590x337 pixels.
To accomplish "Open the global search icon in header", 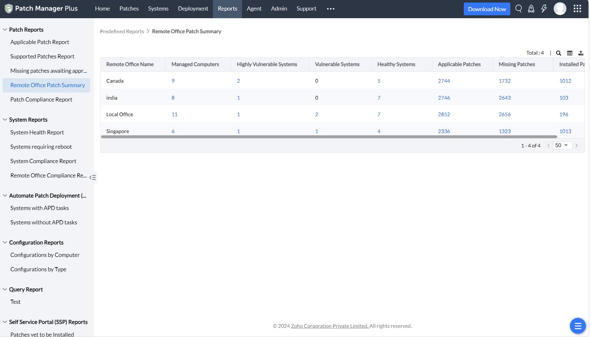I will (x=519, y=9).
